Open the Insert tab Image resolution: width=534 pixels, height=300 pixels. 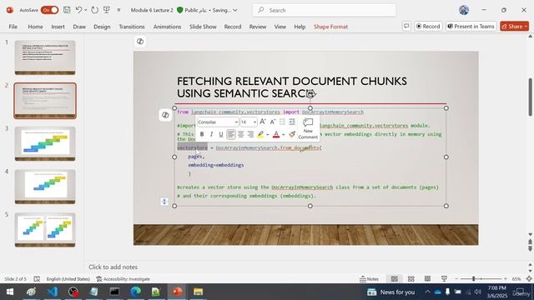pyautogui.click(x=58, y=27)
